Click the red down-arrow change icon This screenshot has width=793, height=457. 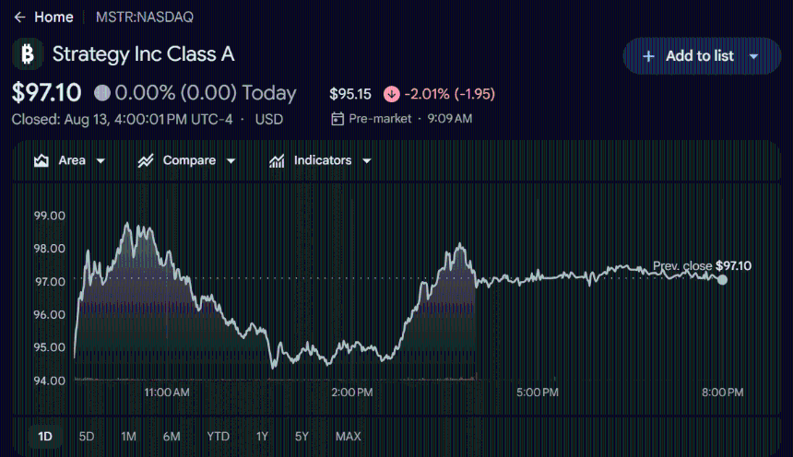click(x=392, y=94)
